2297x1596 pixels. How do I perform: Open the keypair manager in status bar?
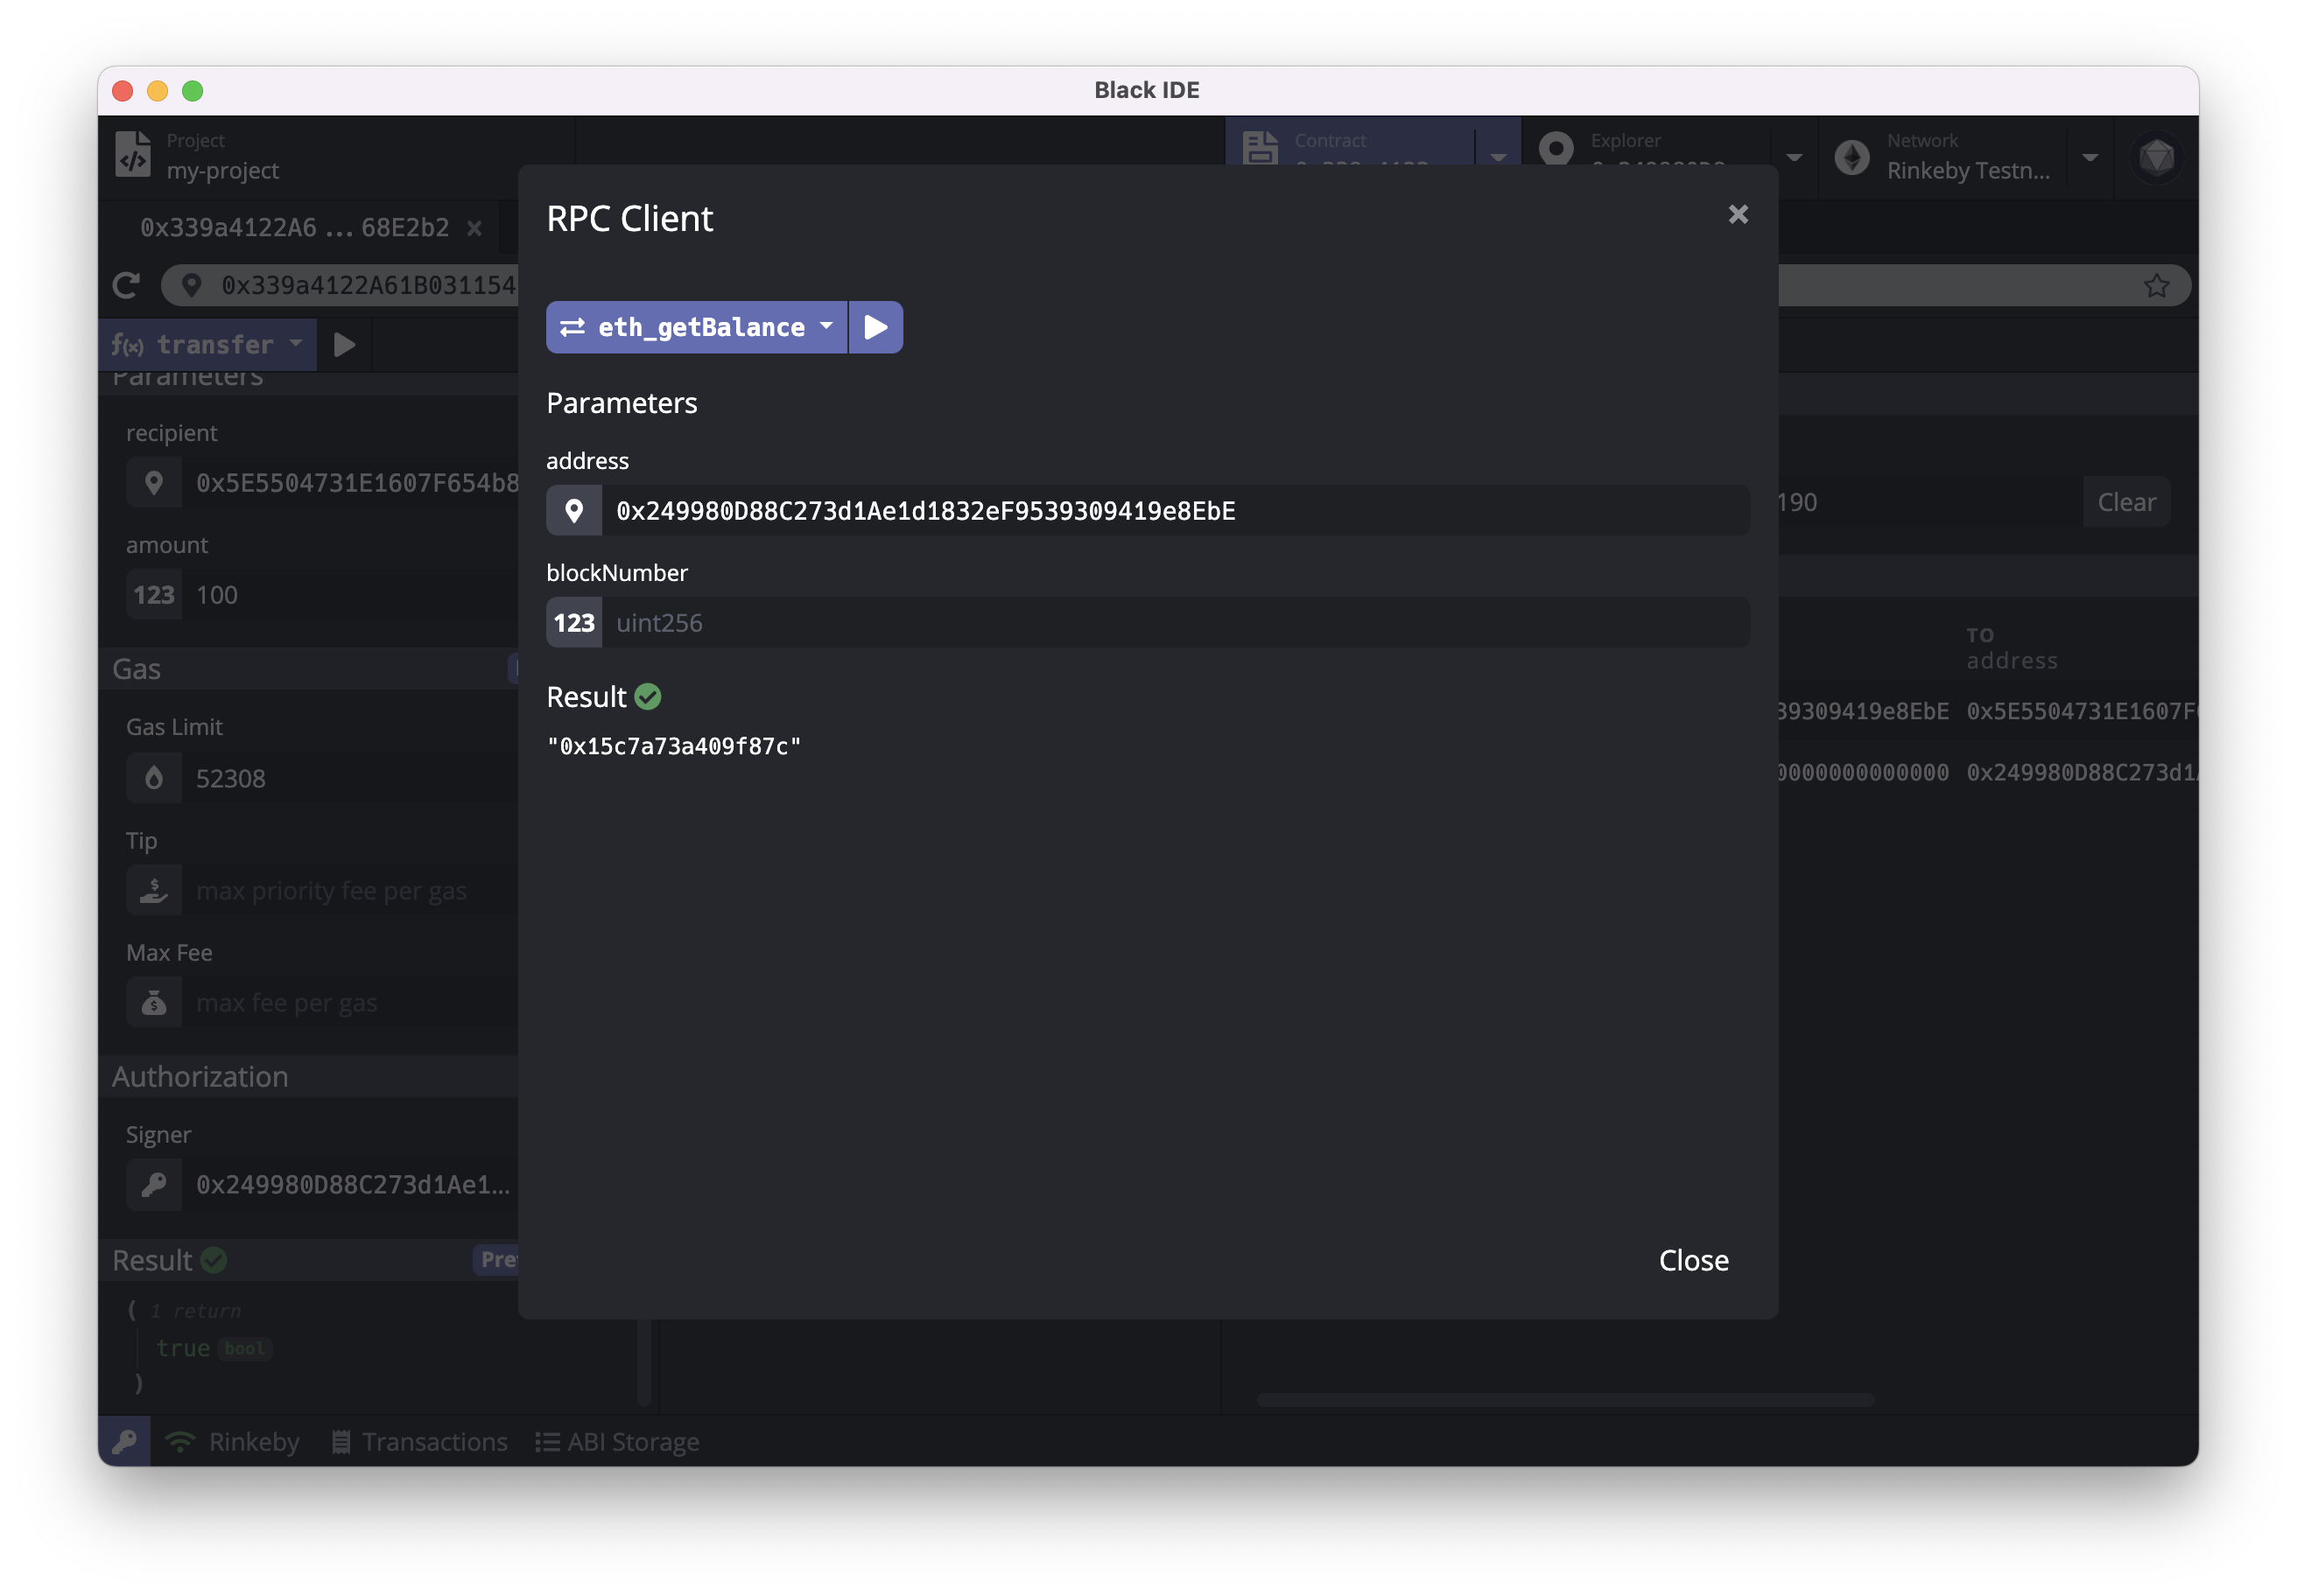(124, 1441)
